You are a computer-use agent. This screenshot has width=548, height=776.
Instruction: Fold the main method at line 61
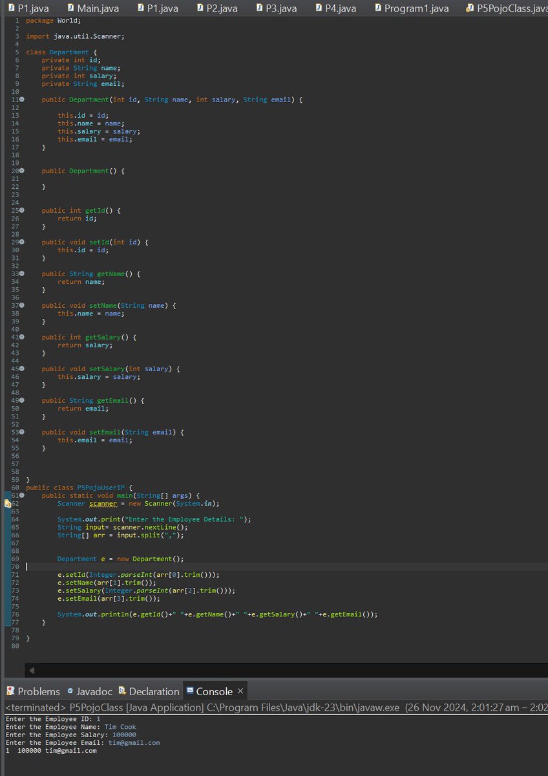22,495
